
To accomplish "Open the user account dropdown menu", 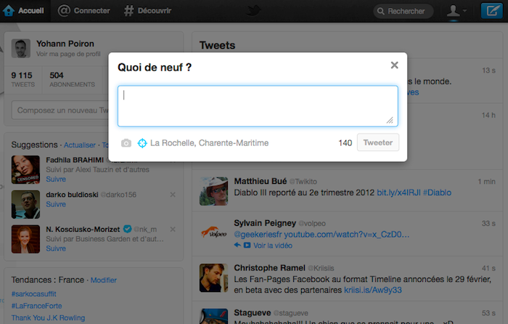I will coord(456,11).
